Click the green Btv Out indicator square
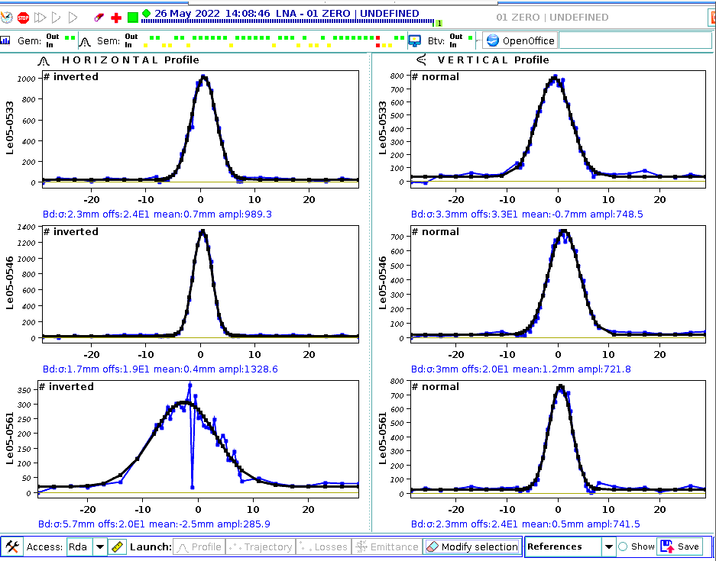Screen dimensions: 716x561 (471, 37)
